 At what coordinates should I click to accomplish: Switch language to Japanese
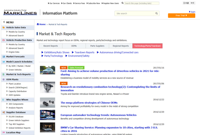click(x=186, y=3)
